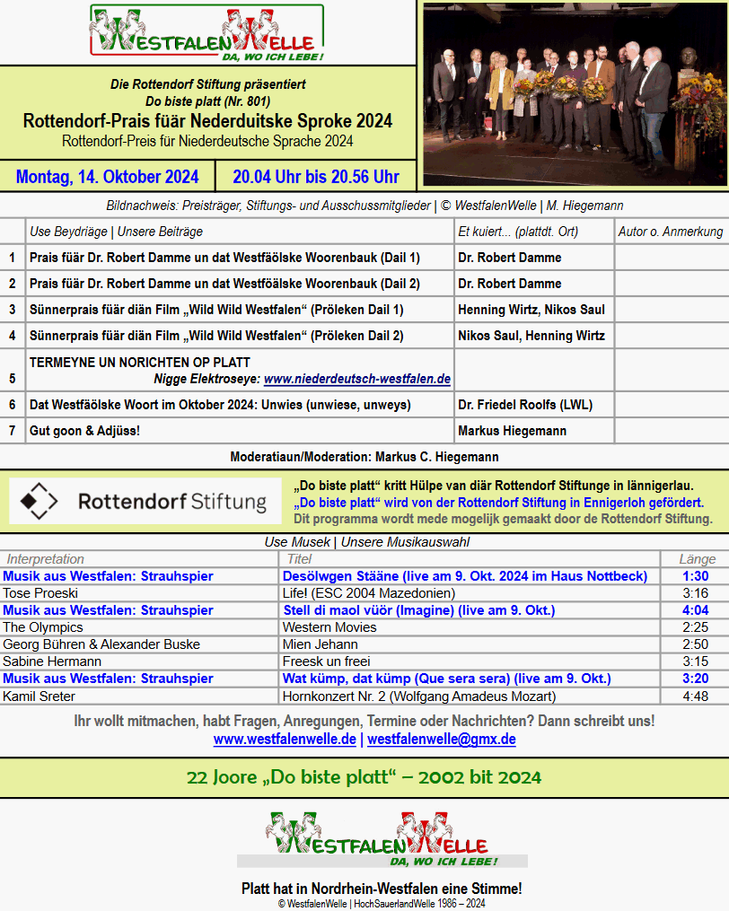Click banner '22 Joore „Do biste platt“ – 2002 bit 2024'
This screenshot has height=911, width=729.
coord(364,777)
